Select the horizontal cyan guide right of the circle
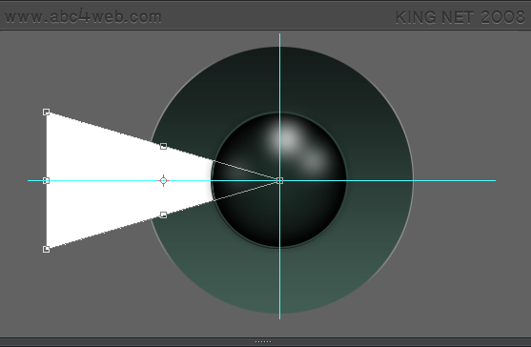531x347 pixels. (455, 180)
